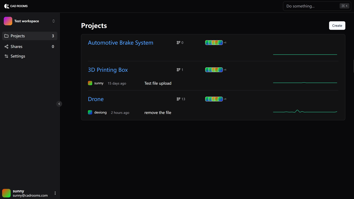Click the branch icon on the Drone row
Image resolution: width=354 pixels, height=199 pixels.
178,99
